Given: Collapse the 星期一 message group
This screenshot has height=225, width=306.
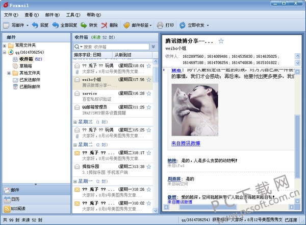Looking at the screenshot, I should [x=75, y=182].
